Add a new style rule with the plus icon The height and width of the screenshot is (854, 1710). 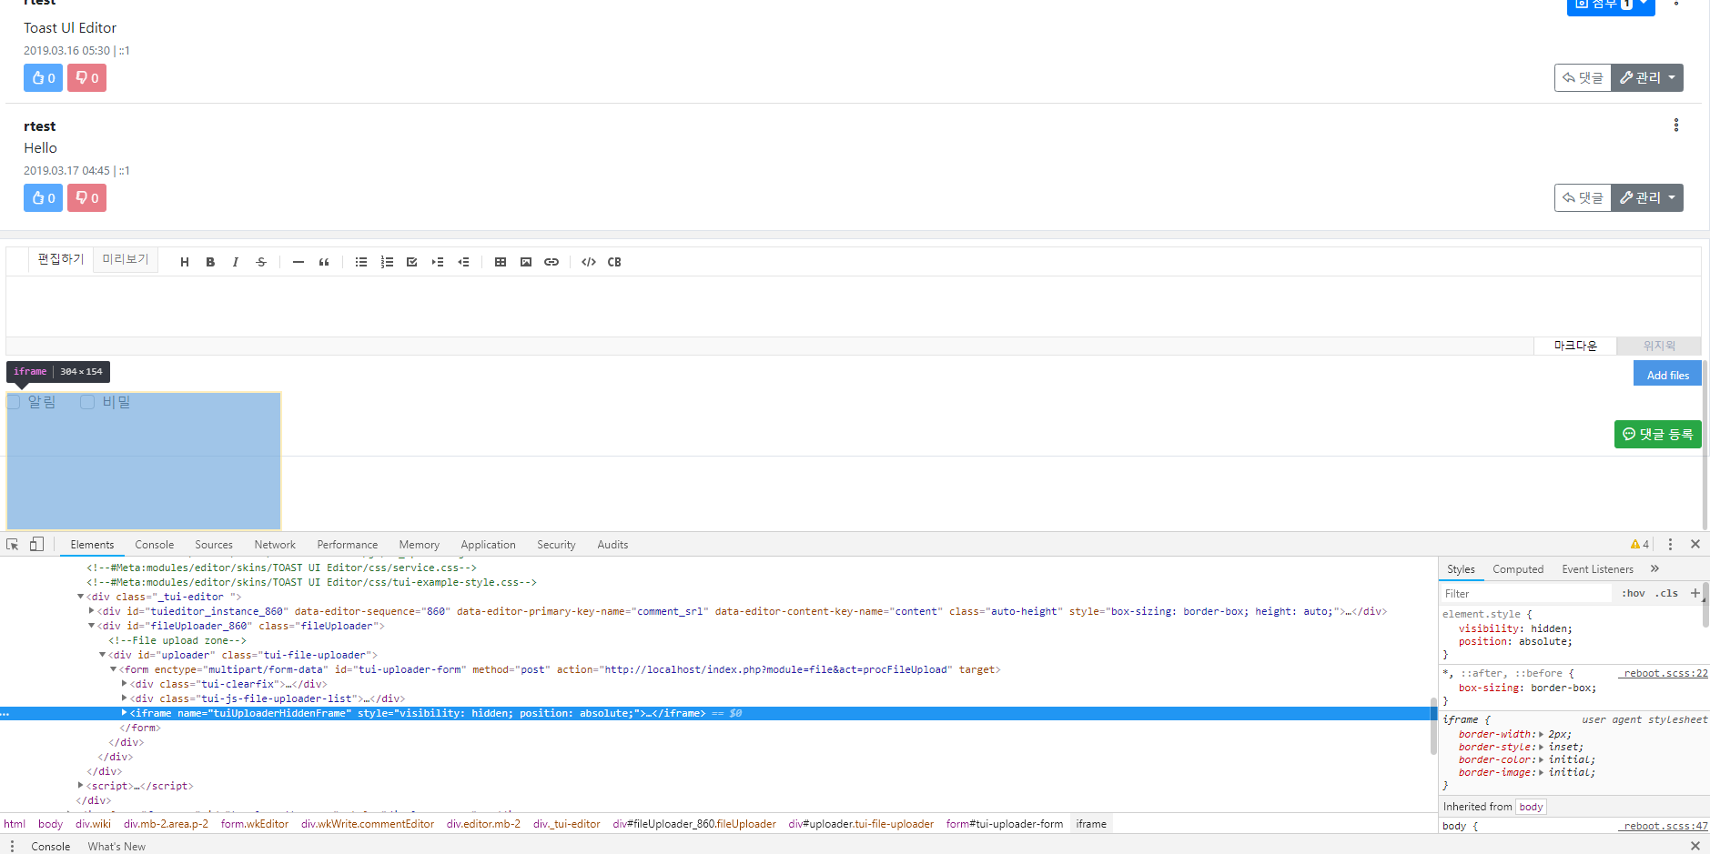[1695, 593]
